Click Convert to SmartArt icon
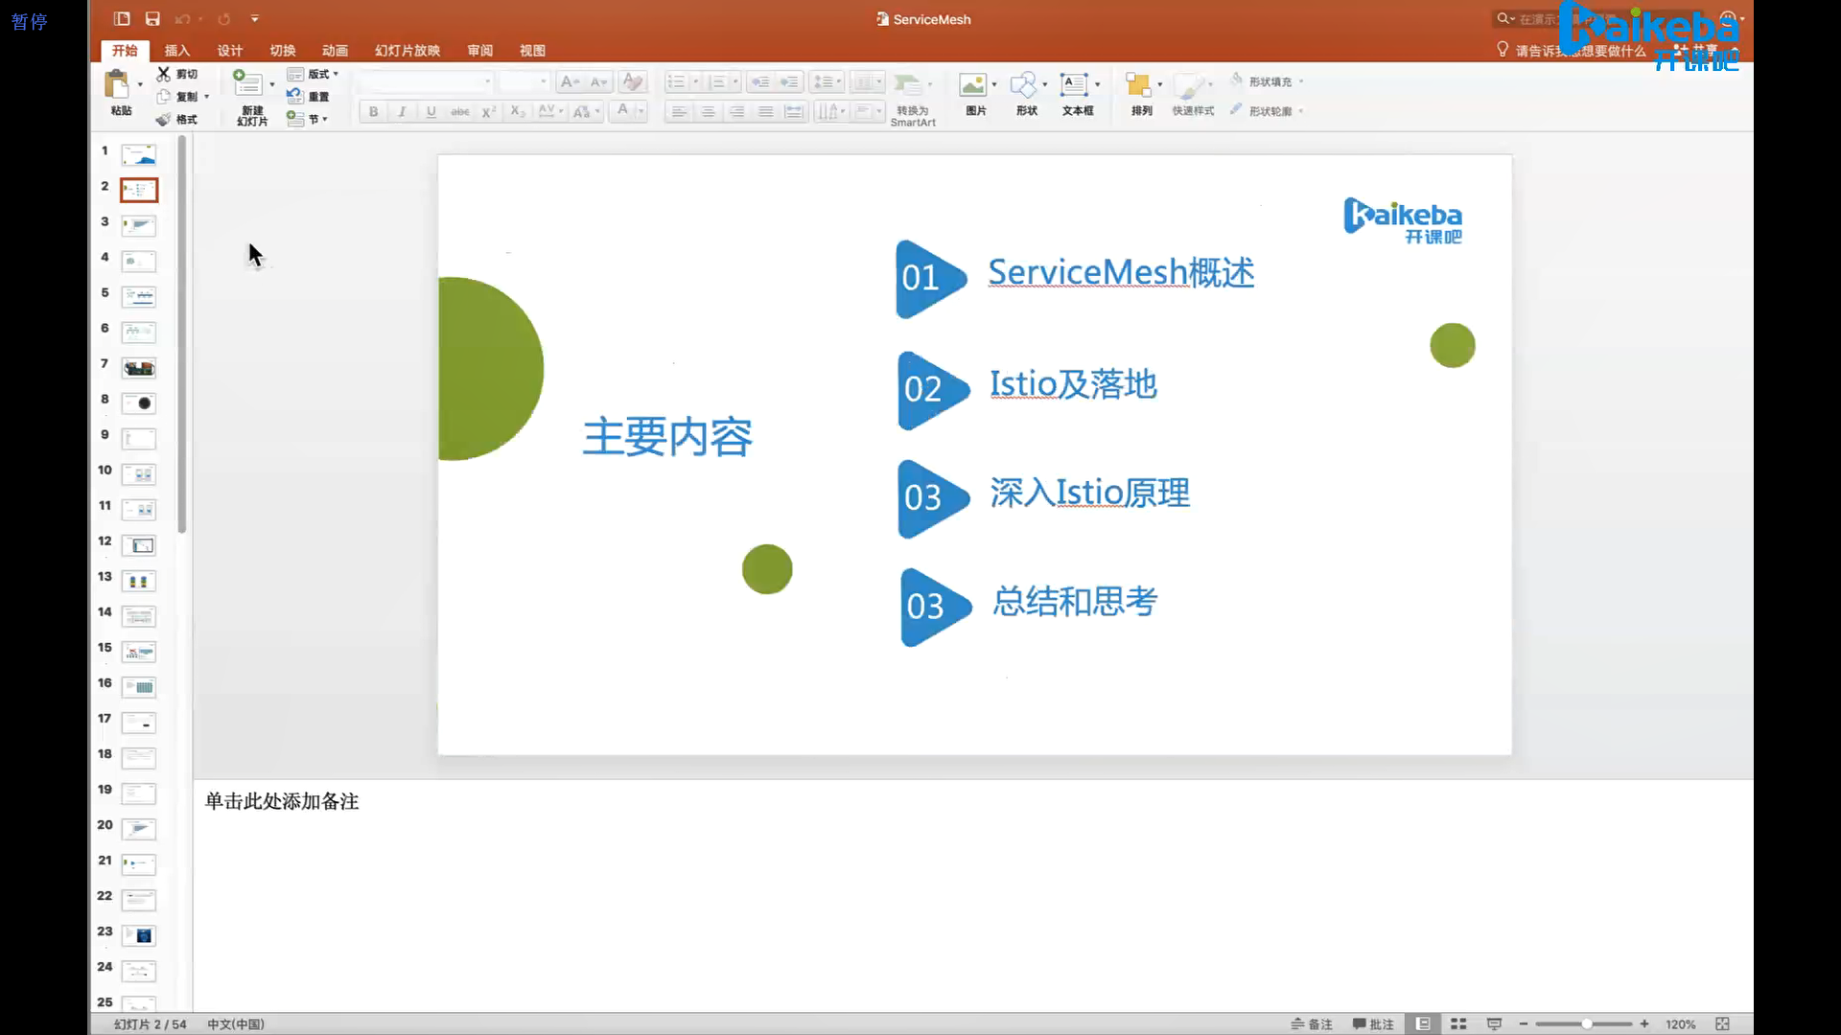This screenshot has width=1841, height=1035. [x=908, y=85]
